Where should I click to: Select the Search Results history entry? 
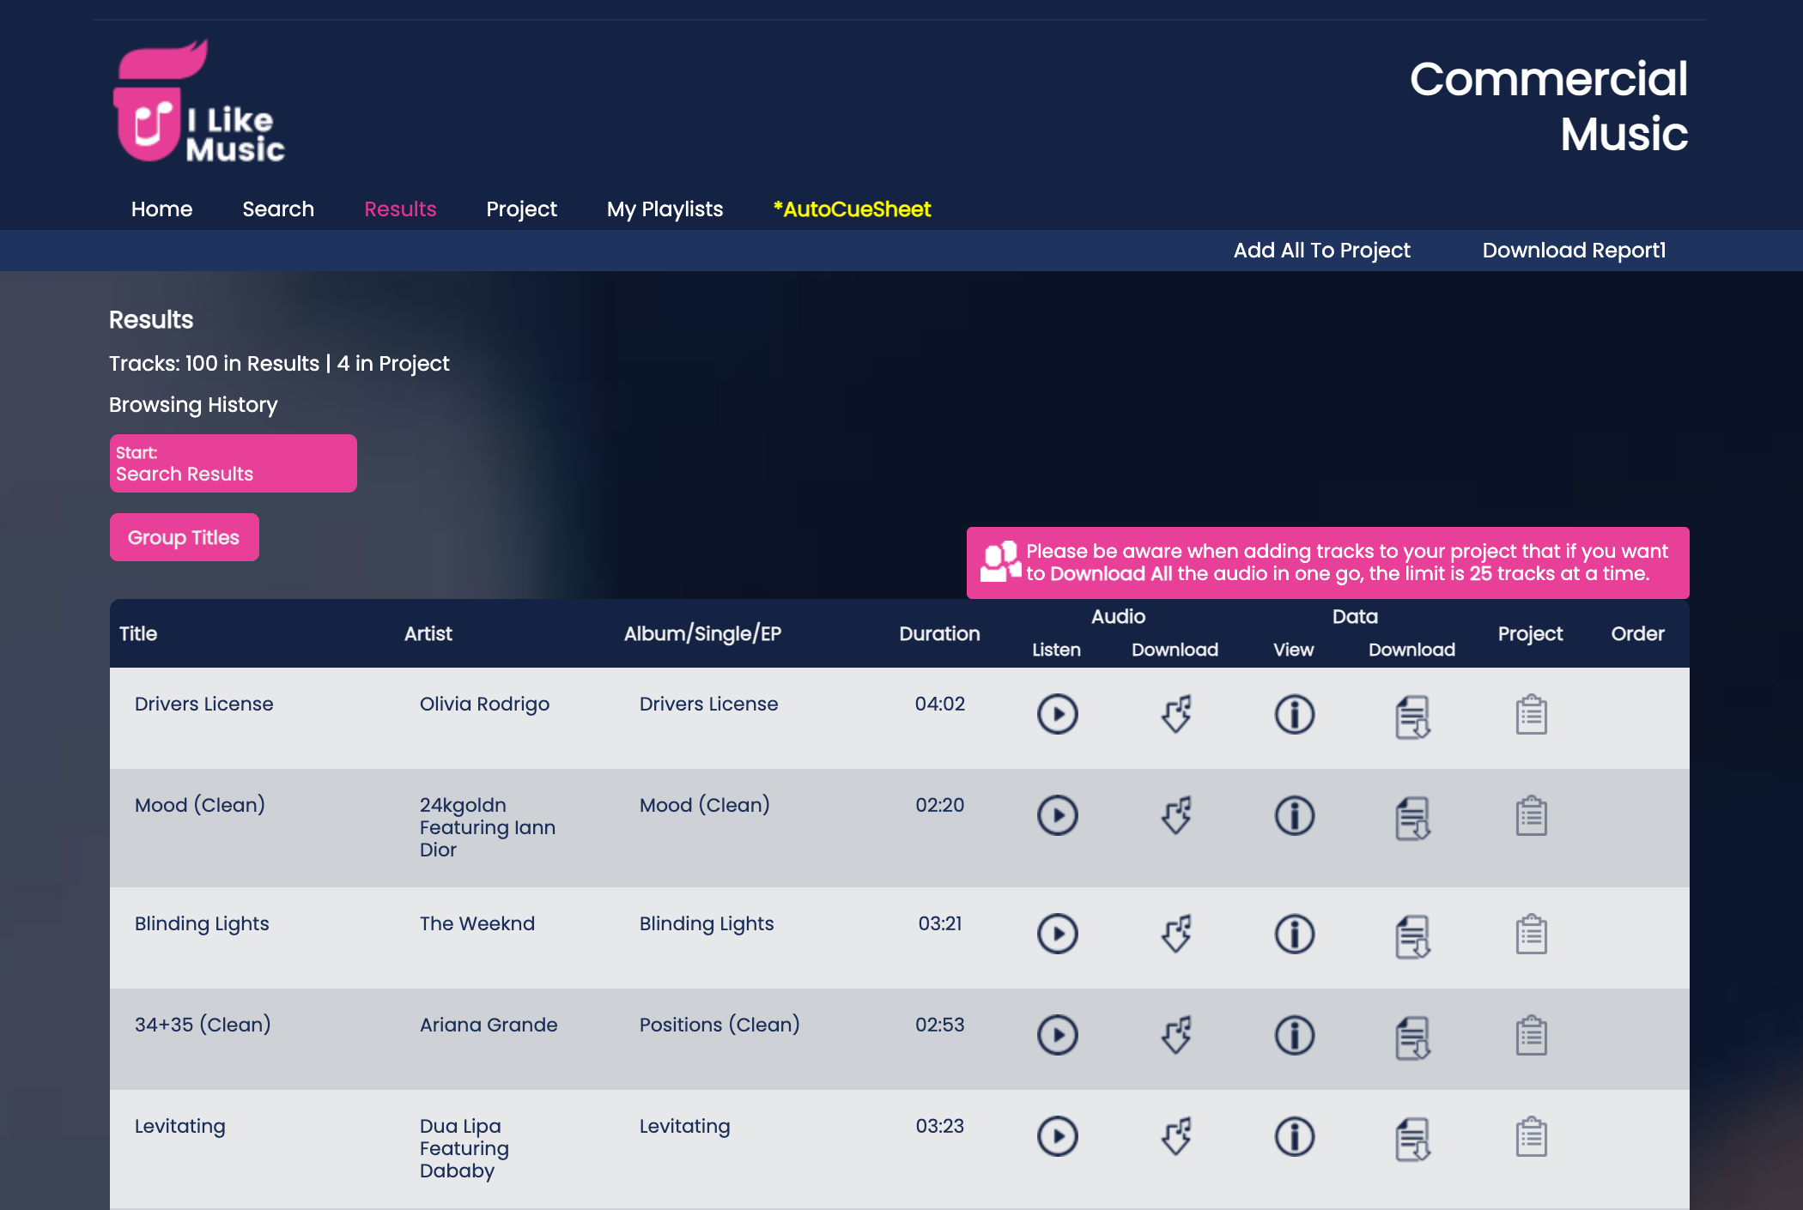[233, 463]
